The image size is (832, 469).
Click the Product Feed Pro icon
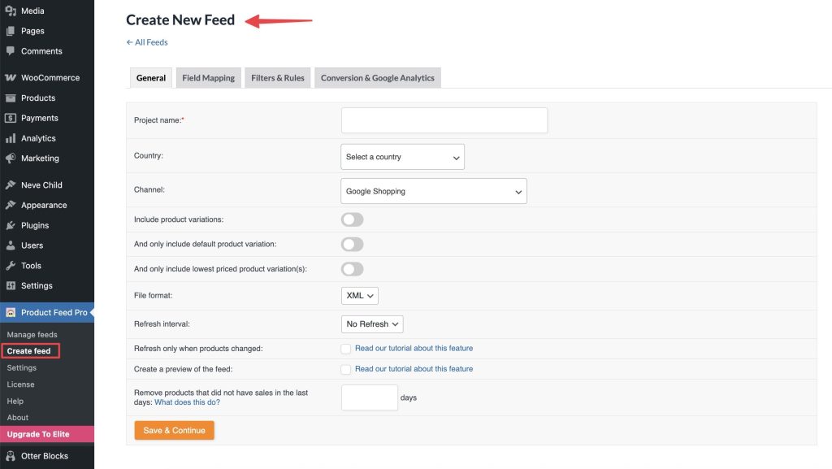coord(11,312)
